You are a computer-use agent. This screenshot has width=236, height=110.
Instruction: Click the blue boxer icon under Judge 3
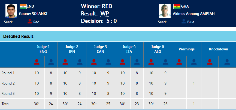(x=108, y=62)
